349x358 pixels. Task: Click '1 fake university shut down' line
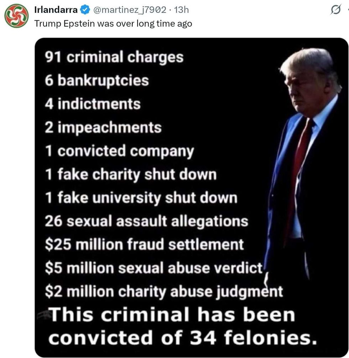point(141,198)
